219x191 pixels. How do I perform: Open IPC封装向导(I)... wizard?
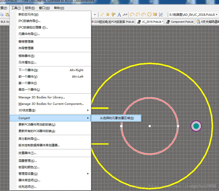coord(50,21)
